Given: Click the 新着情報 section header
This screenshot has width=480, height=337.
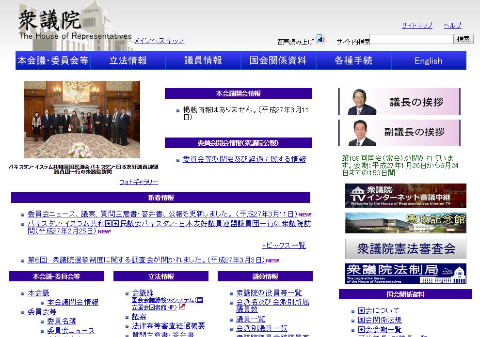Looking at the screenshot, I should click(160, 198).
